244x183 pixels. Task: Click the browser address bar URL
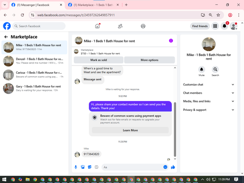76,15
